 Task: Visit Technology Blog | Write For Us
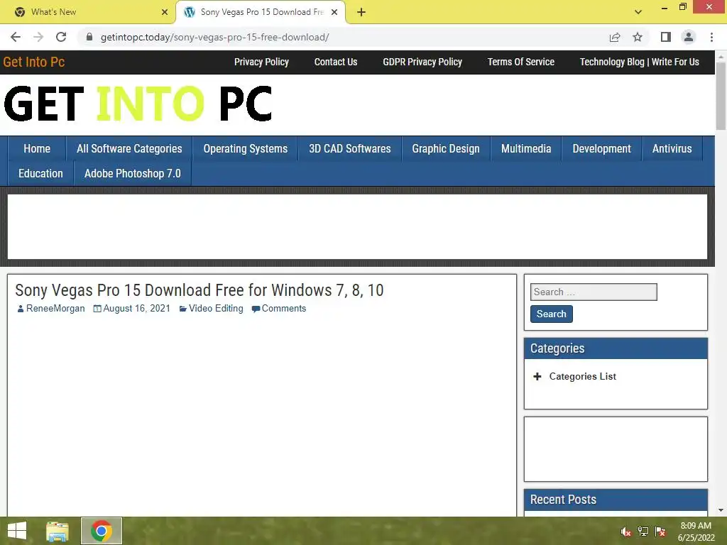pyautogui.click(x=640, y=62)
